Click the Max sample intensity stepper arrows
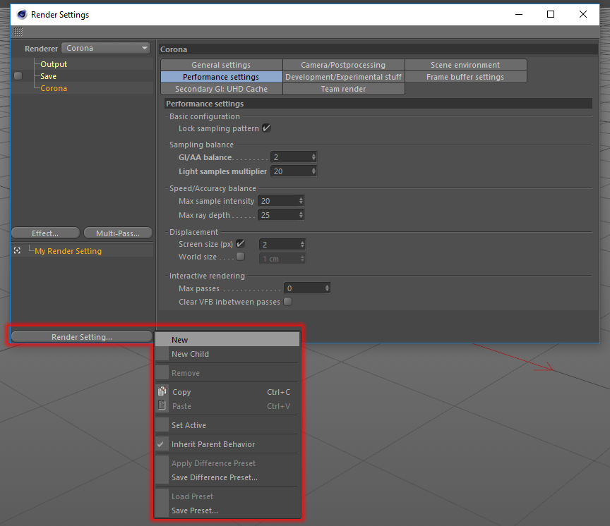The width and height of the screenshot is (610, 526). pos(301,201)
